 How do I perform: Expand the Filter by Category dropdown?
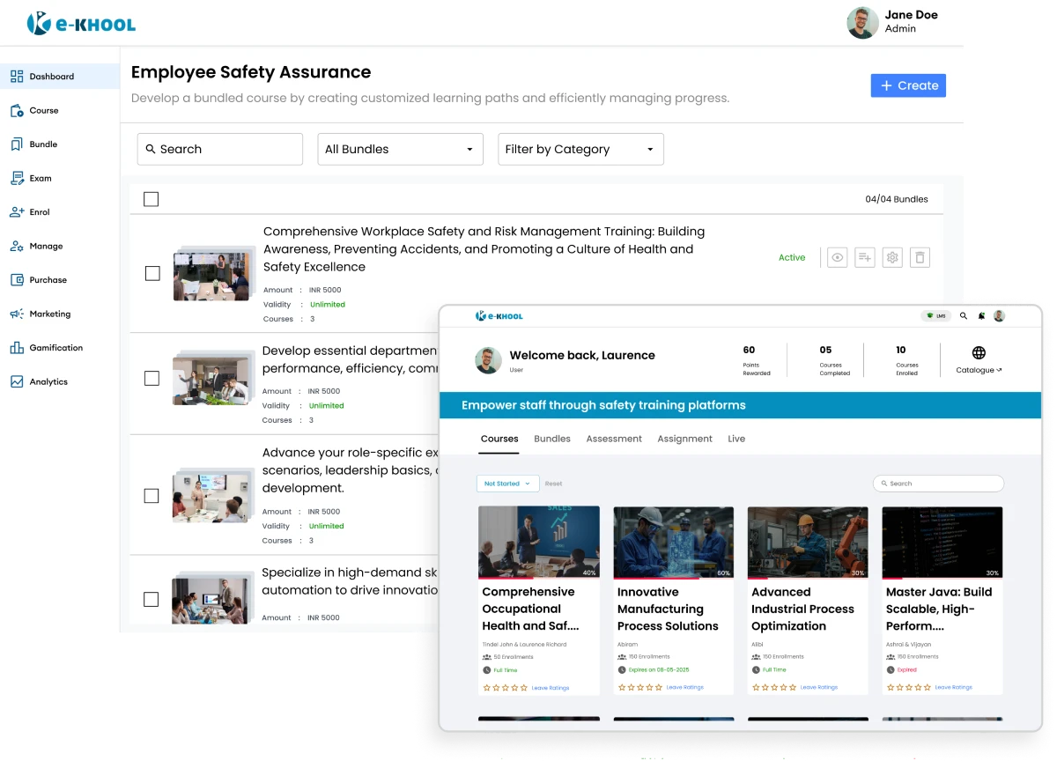[x=580, y=149]
